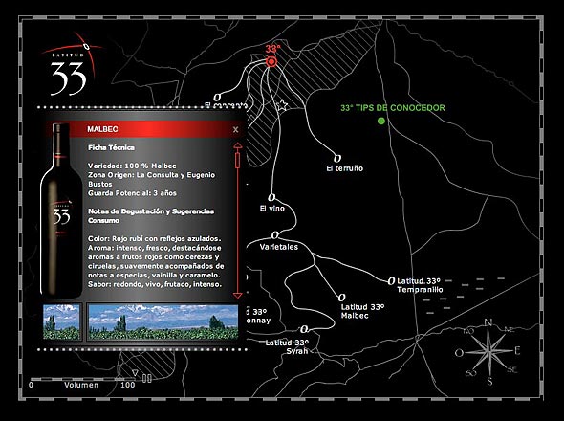Close the MALBEC info panel

235,130
